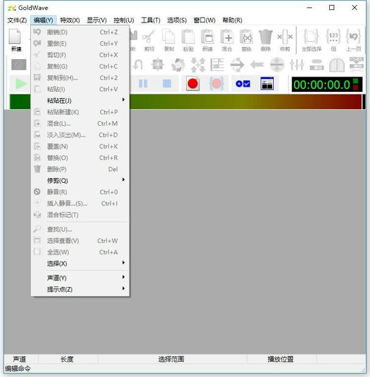Open the 控制(U) menu
Screen dimensions: 370x377
click(124, 20)
